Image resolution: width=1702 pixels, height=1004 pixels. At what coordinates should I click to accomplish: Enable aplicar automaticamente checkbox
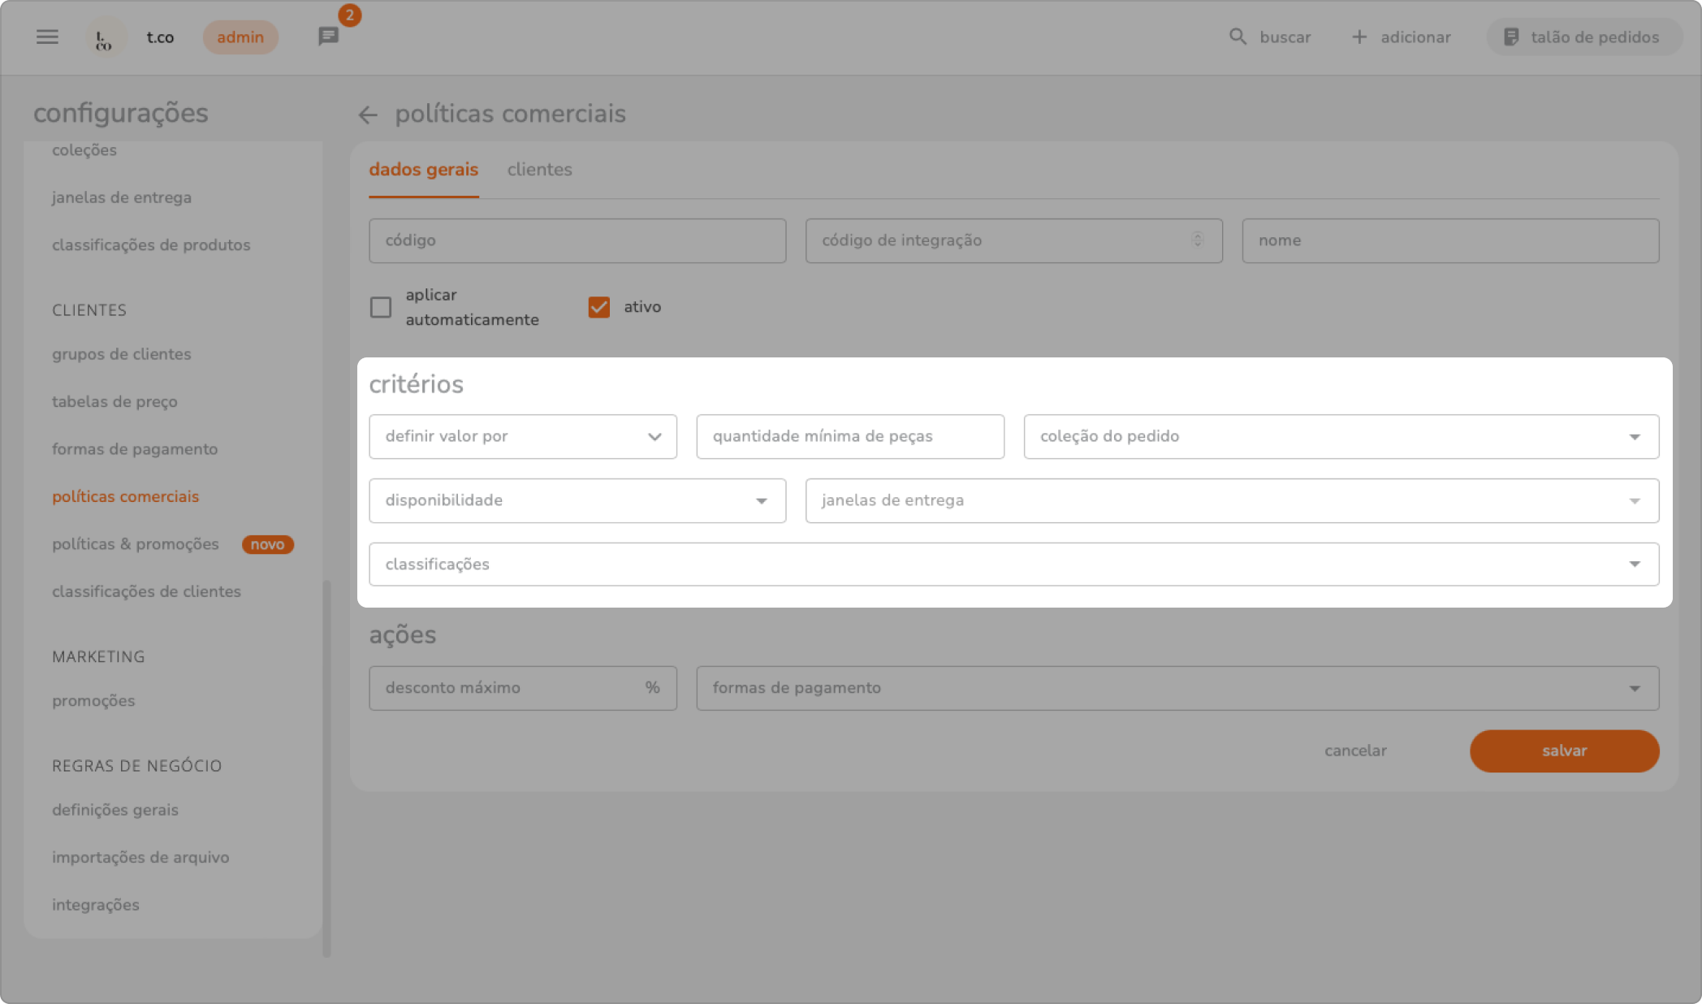381,308
